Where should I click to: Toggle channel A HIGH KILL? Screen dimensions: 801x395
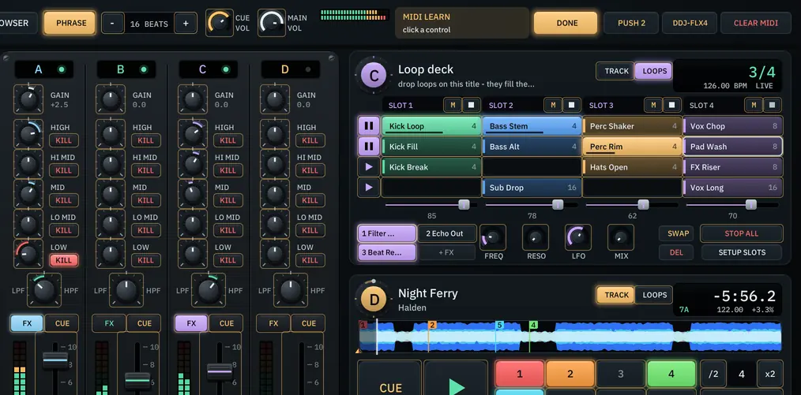[64, 140]
